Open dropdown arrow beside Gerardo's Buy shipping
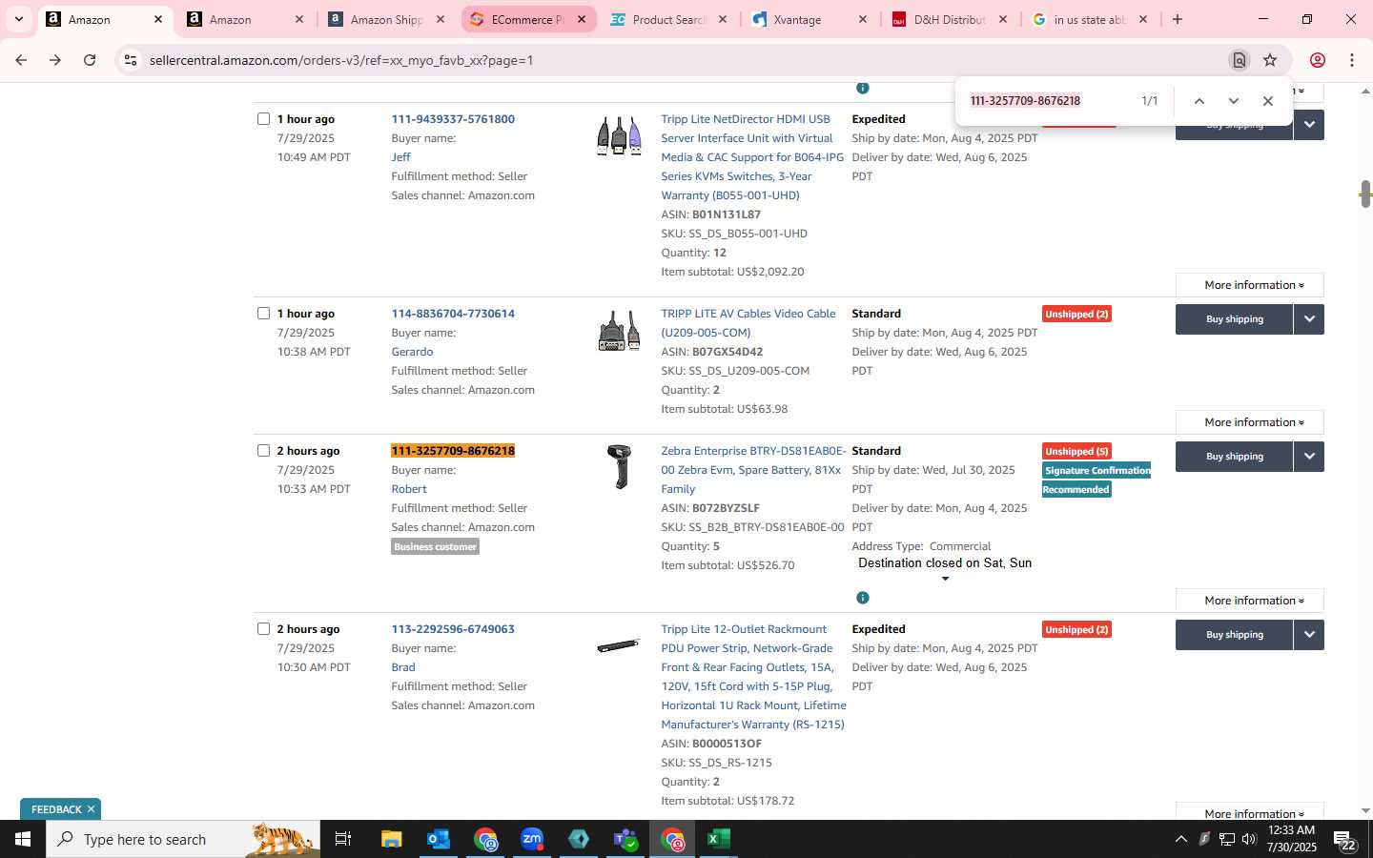The height and width of the screenshot is (858, 1373). [1309, 319]
